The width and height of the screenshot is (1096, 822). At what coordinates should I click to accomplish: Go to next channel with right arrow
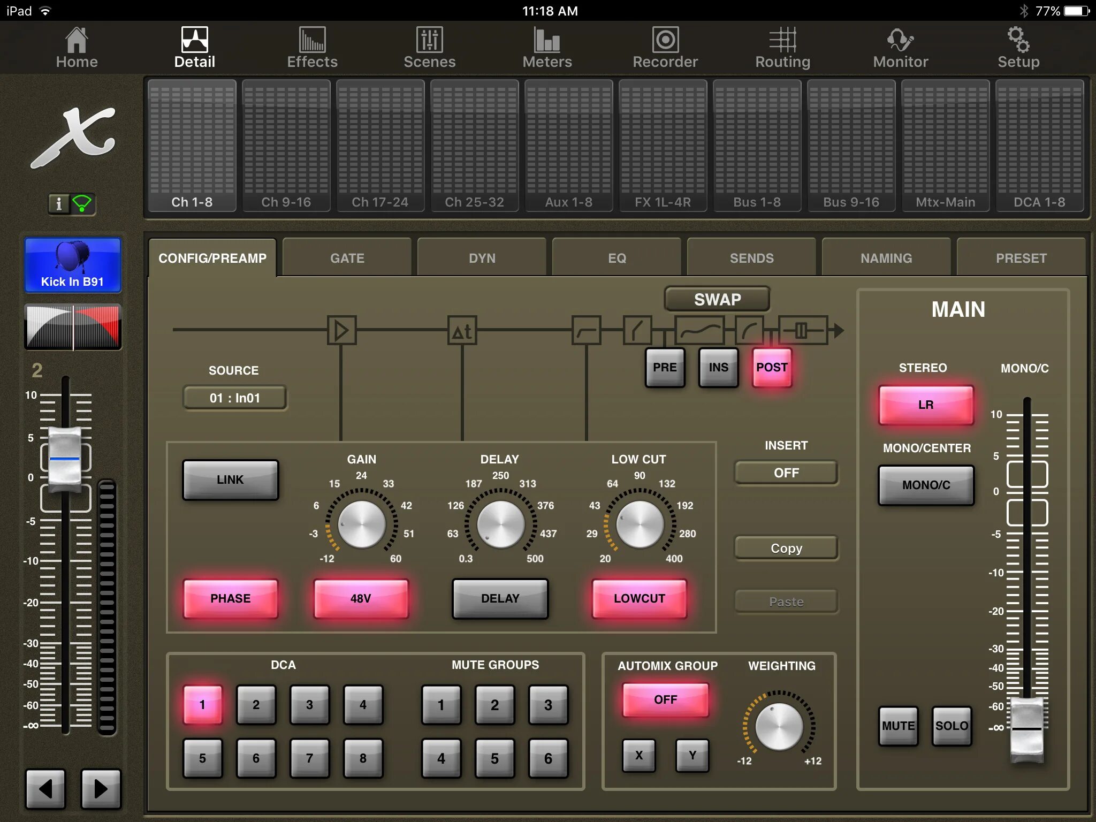[101, 788]
